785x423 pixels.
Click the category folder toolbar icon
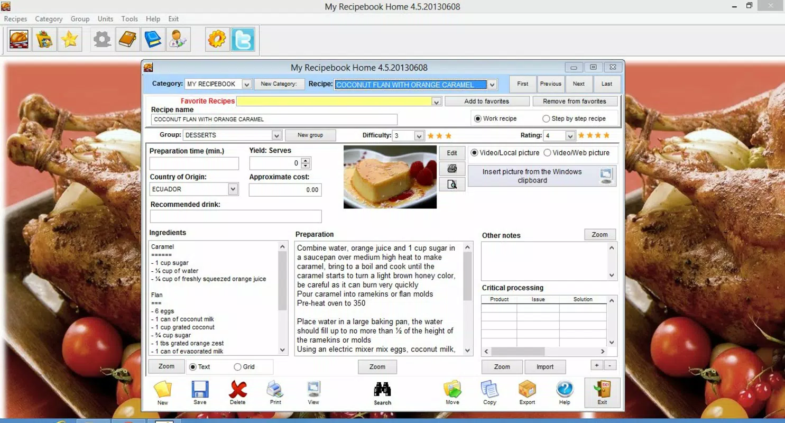pyautogui.click(x=44, y=40)
